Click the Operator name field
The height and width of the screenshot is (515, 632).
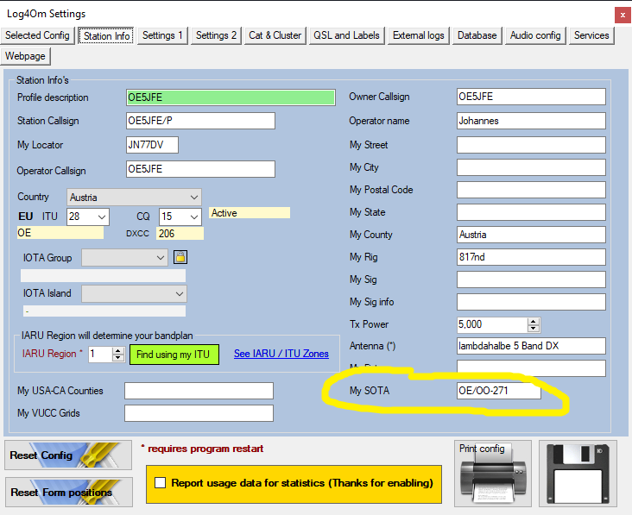tap(531, 121)
